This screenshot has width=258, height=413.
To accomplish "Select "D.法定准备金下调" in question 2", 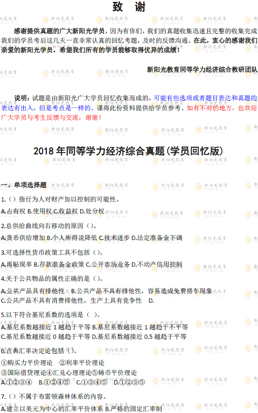I will (157, 238).
